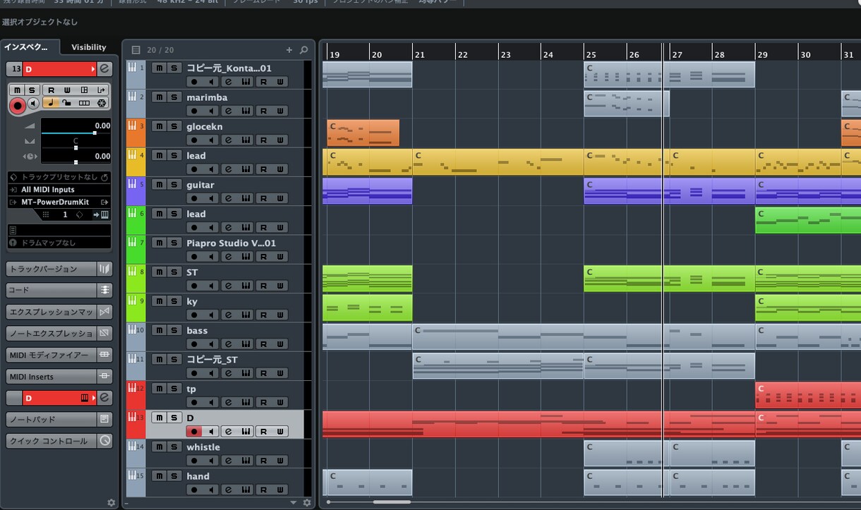Select the コピー元_ST track
Viewport: 861px width, 510px height.
(212, 359)
